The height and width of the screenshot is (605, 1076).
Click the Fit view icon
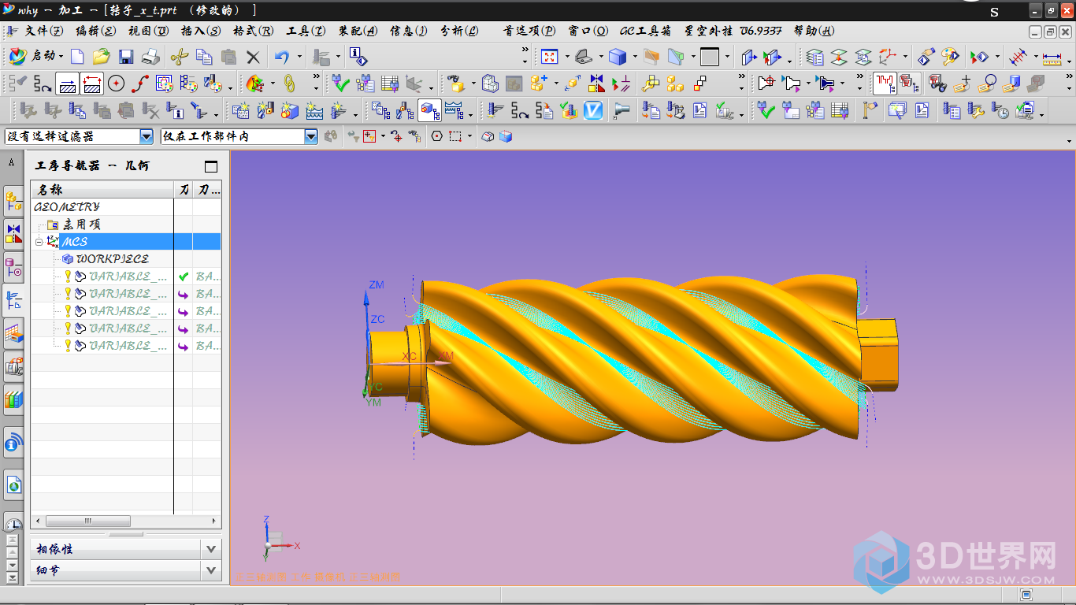[549, 57]
